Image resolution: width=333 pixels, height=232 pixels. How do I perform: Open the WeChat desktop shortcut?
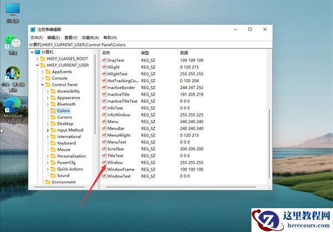click(13, 45)
